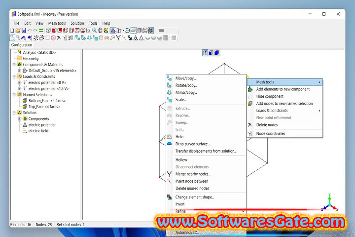Expand the electric potential <0 V> node
Screen dimensions: 355x237
pyautogui.click(x=20, y=82)
